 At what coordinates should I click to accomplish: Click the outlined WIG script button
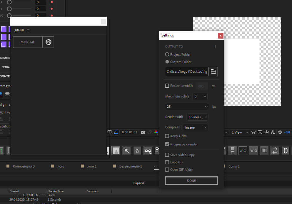click(x=243, y=151)
